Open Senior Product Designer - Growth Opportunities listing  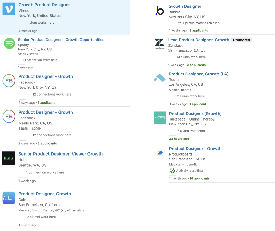[61, 40]
